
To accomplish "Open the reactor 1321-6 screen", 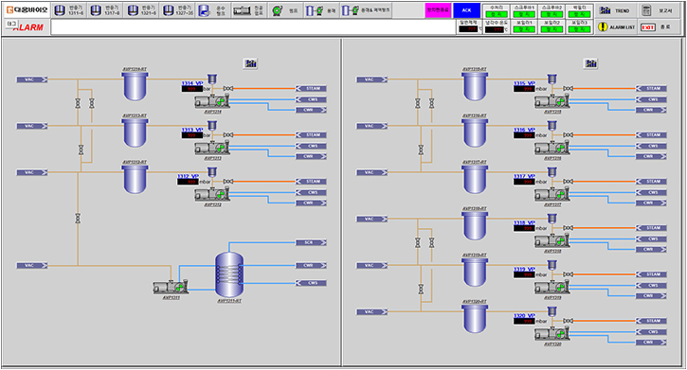I will 141,10.
